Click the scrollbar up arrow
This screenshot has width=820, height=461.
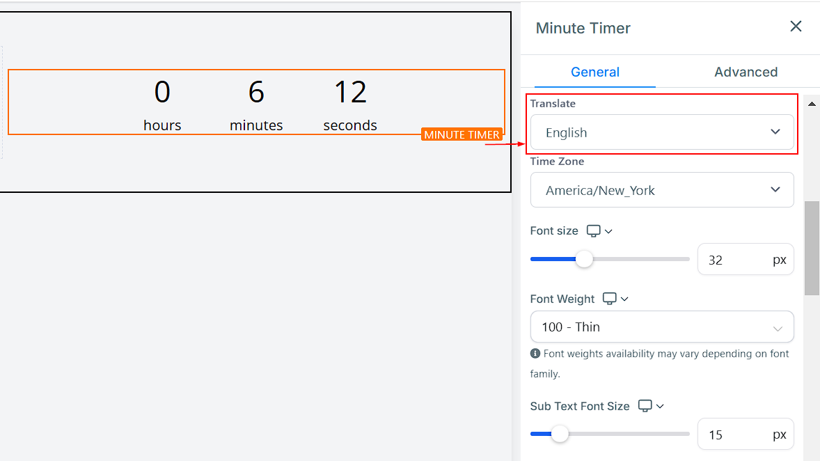[812, 104]
